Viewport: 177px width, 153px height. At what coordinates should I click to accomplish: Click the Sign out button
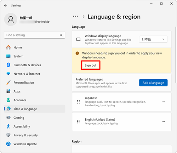[91, 65]
